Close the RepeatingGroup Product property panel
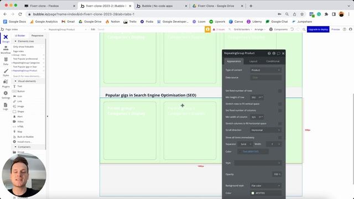 tap(283, 53)
